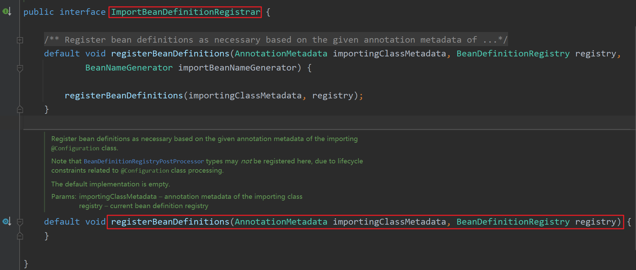Click the registerBeanDefinitions call inside the method body

tap(124, 96)
